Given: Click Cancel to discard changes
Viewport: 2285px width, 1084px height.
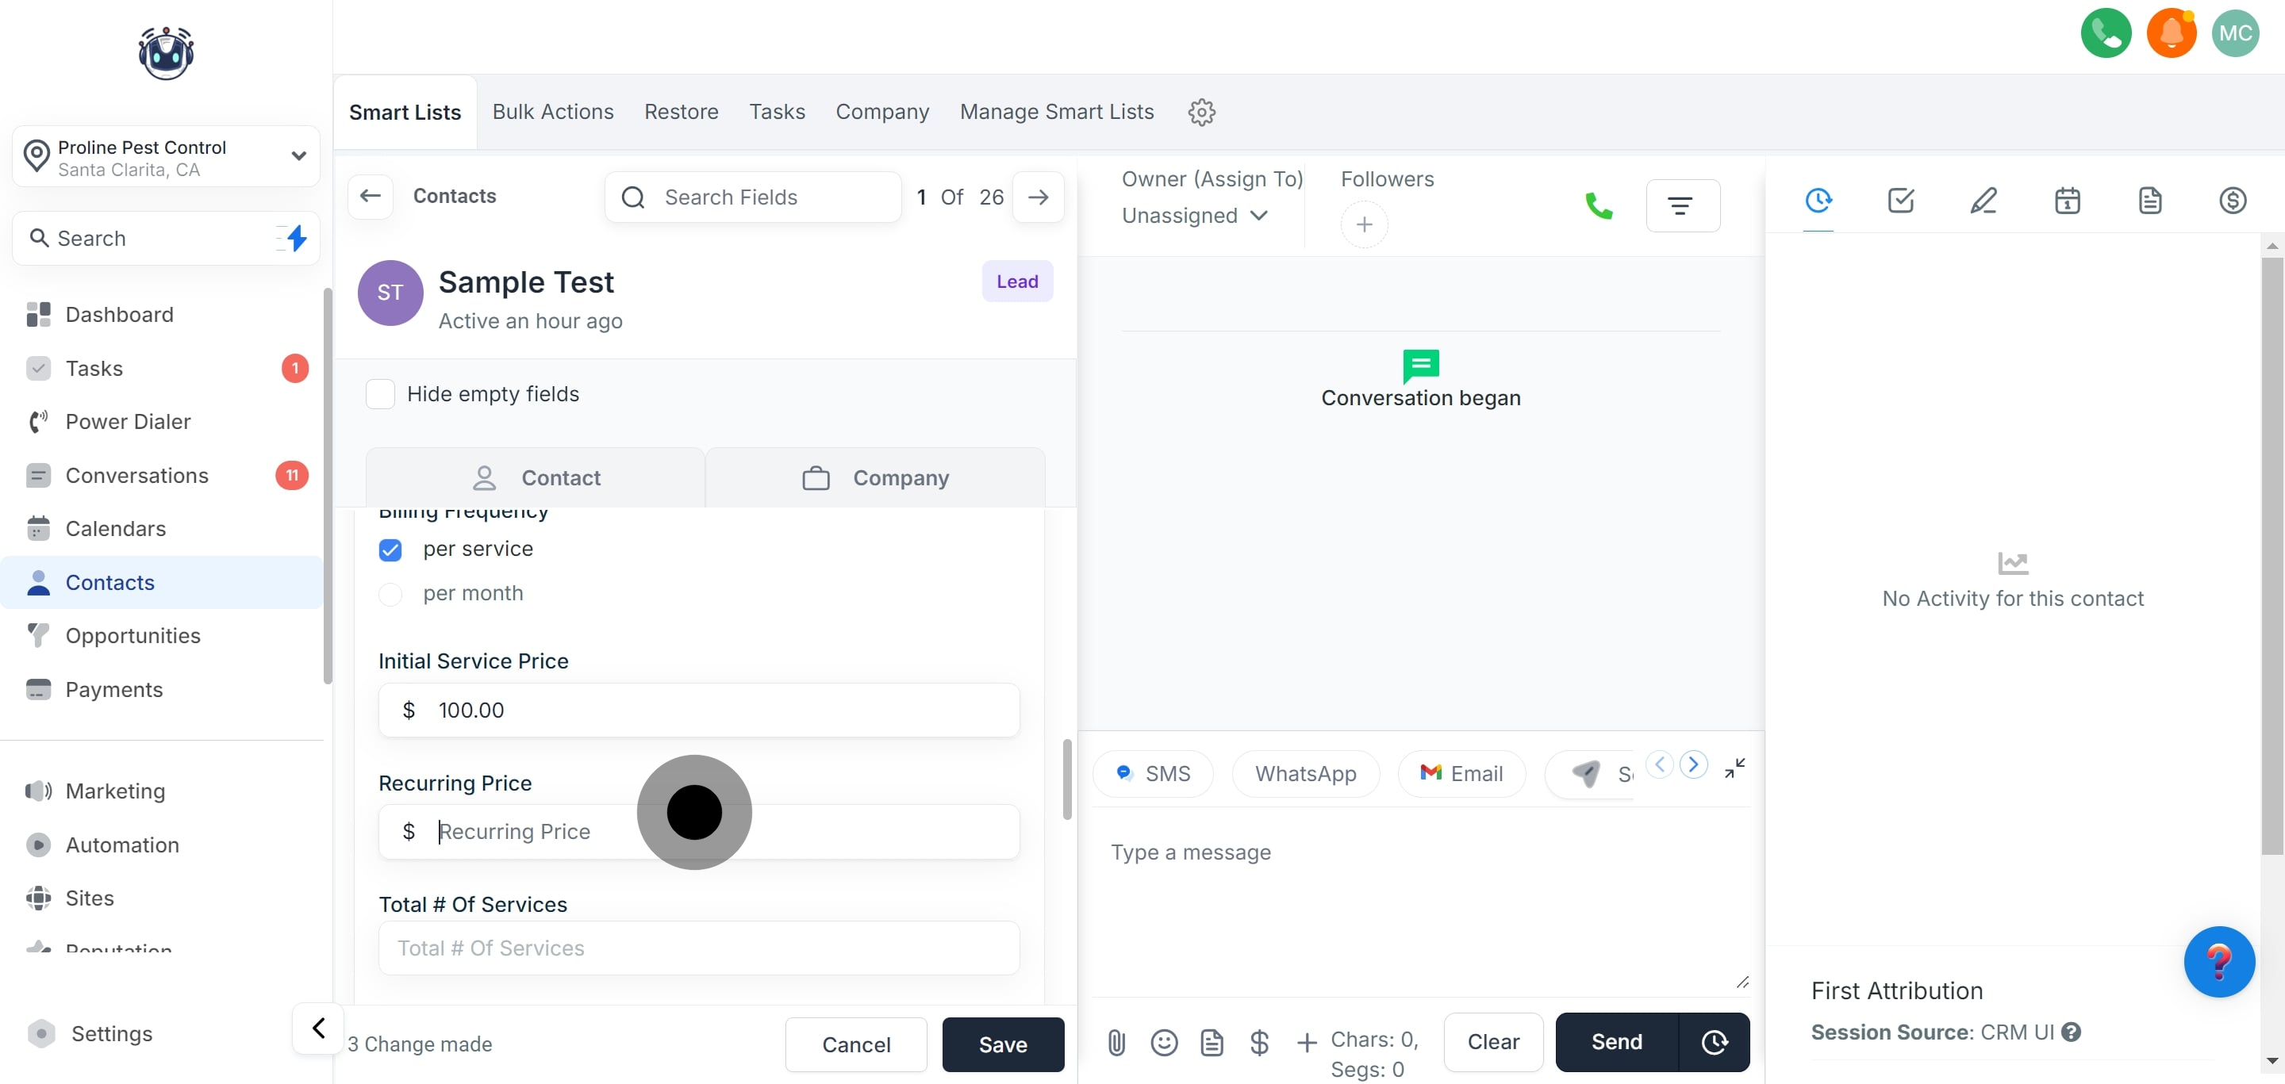Looking at the screenshot, I should click(855, 1044).
